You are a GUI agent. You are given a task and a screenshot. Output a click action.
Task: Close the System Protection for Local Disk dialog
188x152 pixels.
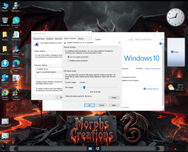coord(120,43)
